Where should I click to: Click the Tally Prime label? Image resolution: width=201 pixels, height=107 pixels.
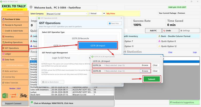pos(111,13)
